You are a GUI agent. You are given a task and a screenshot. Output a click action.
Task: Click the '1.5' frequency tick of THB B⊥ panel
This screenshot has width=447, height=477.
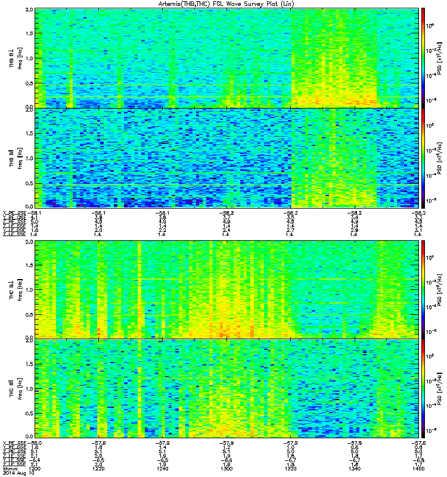click(29, 33)
